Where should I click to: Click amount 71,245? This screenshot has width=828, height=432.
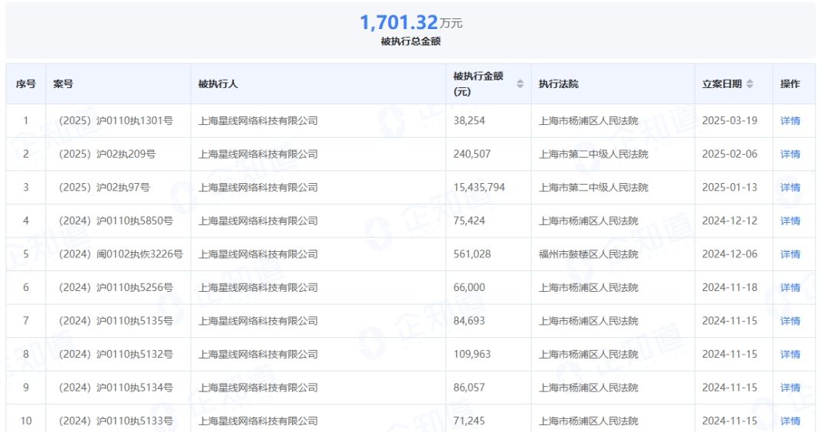(x=469, y=421)
